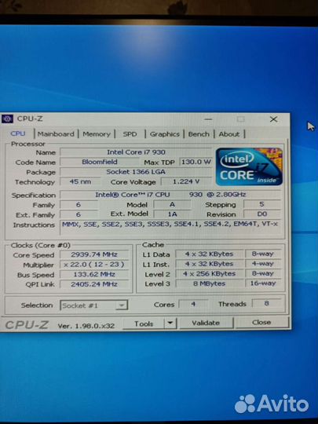Switch to the Mainboard tab
The image size is (318, 424).
tap(56, 133)
